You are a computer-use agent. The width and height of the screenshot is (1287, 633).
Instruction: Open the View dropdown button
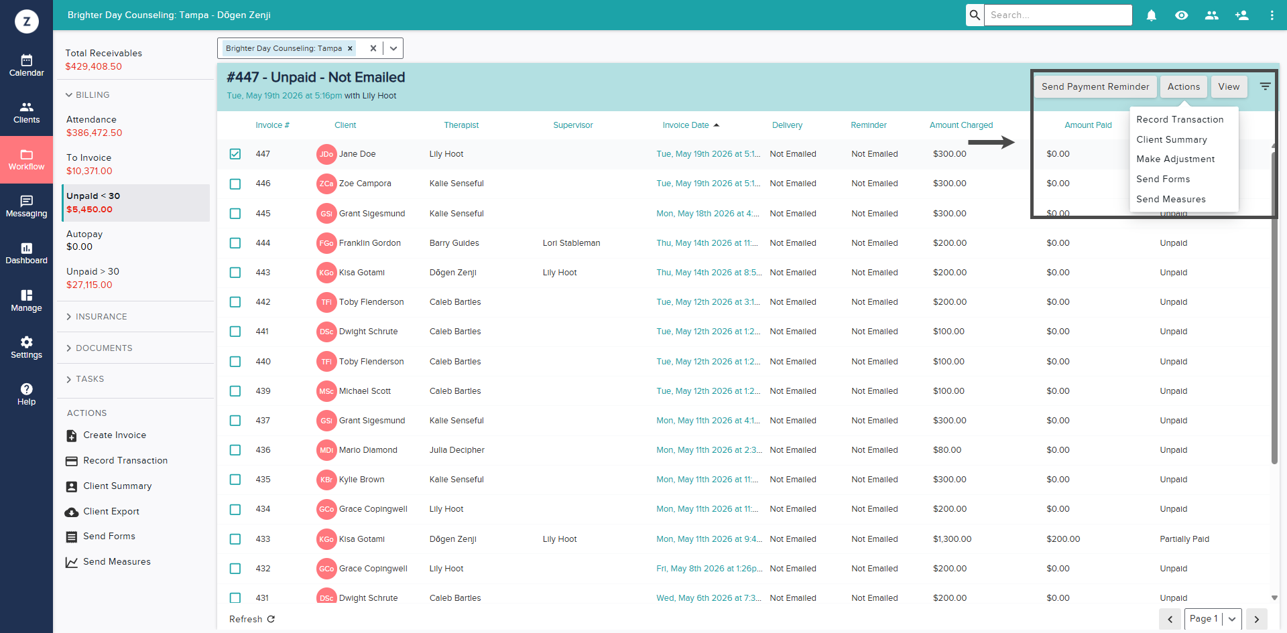click(1229, 86)
